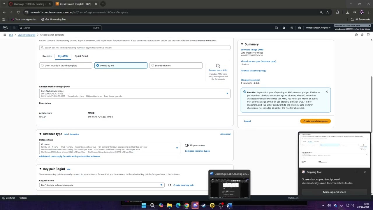
Task: Focus the AMI catalog search field
Action: (x=135, y=48)
